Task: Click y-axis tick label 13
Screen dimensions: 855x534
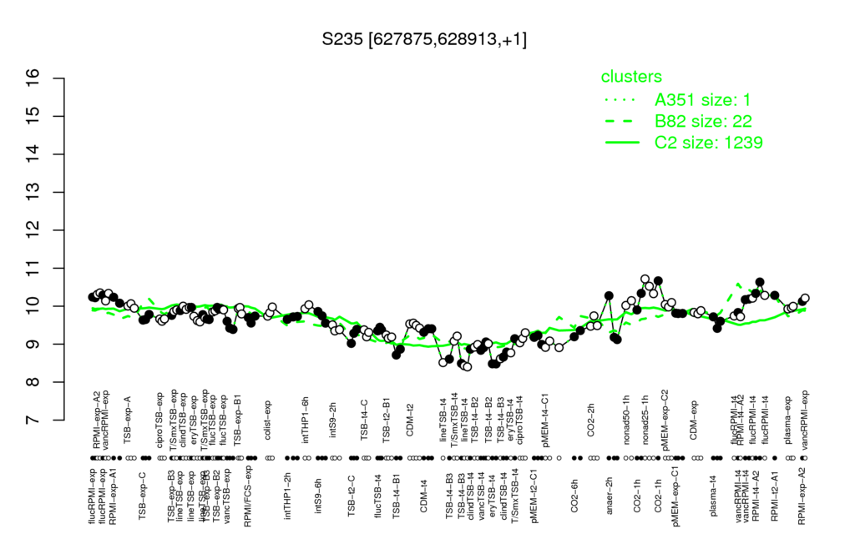Action: point(33,193)
